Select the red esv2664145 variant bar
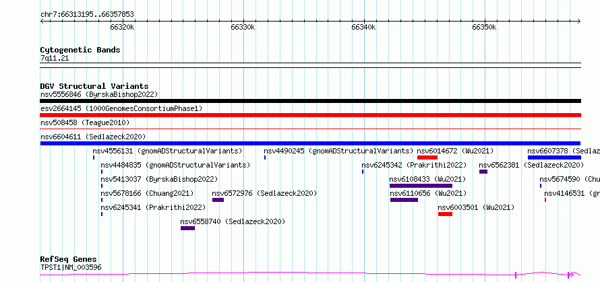 pos(310,115)
